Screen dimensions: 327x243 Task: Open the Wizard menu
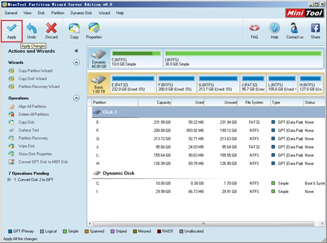[104, 13]
